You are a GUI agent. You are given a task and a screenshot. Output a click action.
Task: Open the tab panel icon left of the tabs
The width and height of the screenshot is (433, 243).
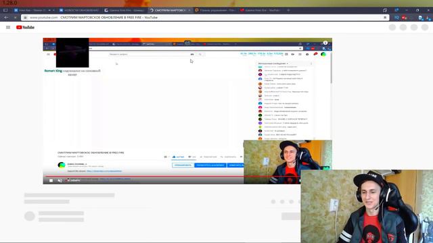(x=5, y=10)
